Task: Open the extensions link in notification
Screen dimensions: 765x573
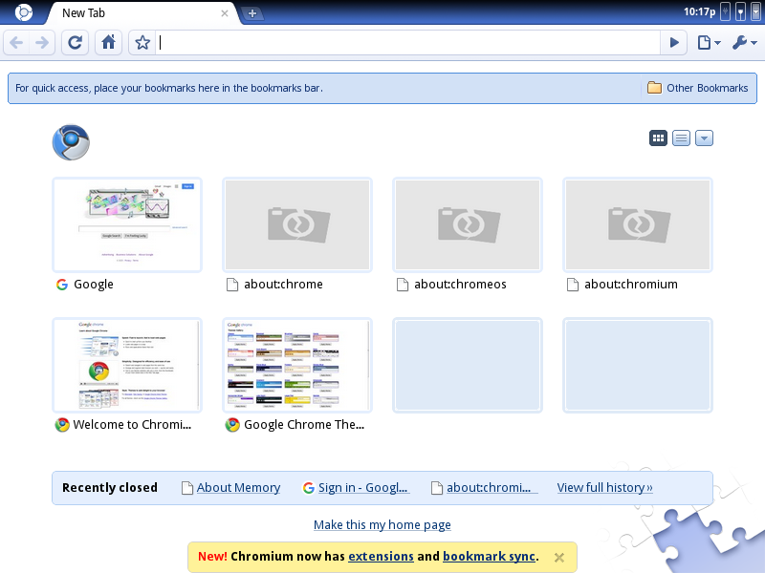Action: pos(381,557)
